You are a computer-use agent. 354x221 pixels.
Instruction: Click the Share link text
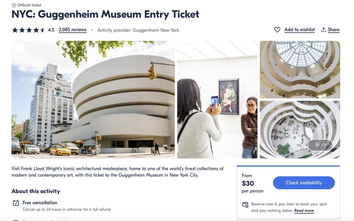(333, 30)
